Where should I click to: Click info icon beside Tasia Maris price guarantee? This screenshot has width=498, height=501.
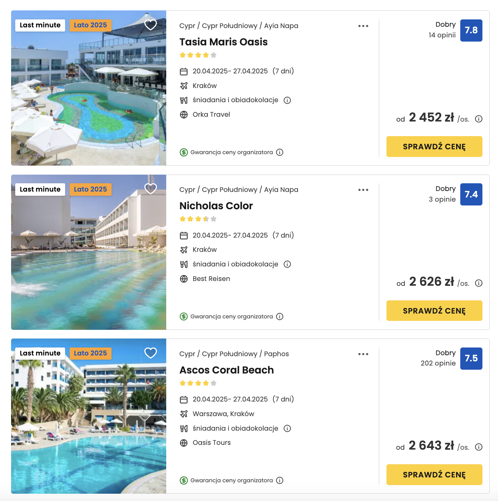pos(280,152)
